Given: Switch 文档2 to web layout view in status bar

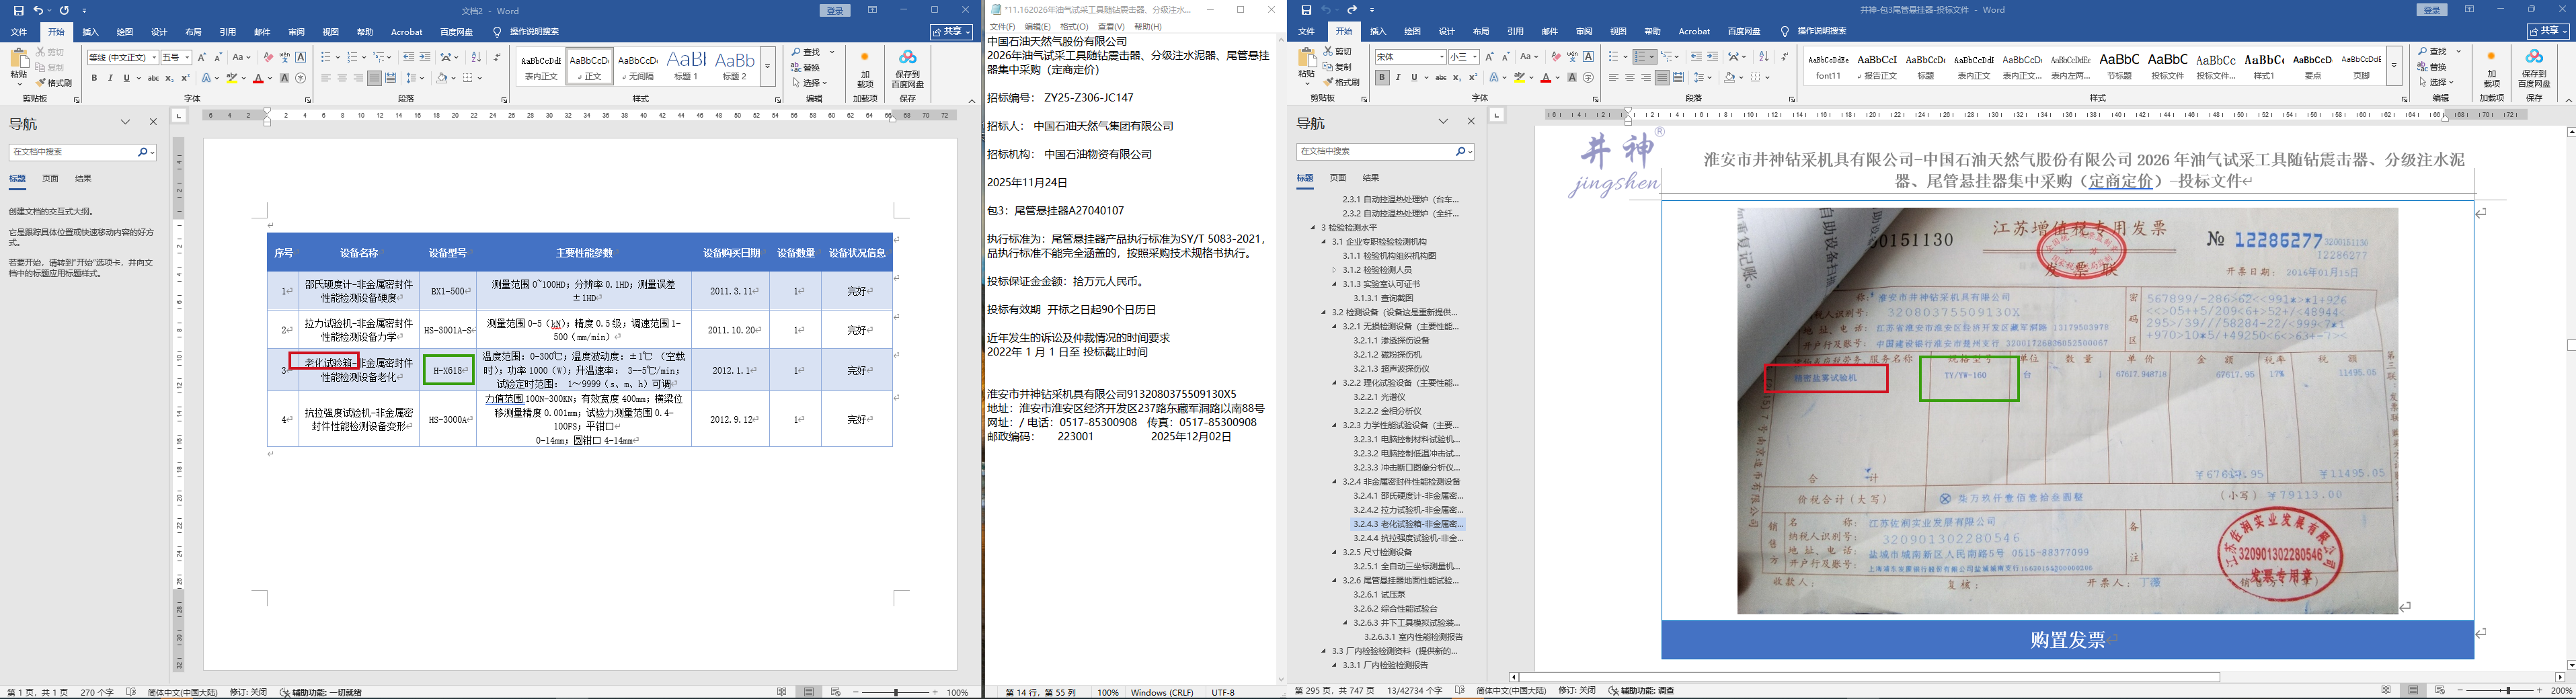Looking at the screenshot, I should point(836,692).
